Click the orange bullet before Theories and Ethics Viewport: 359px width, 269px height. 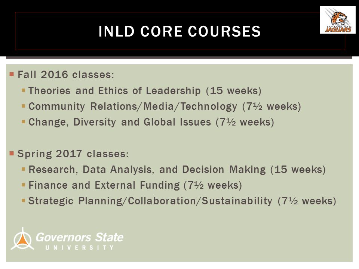pos(23,90)
